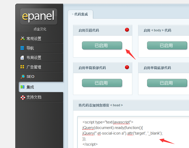Select the 导航 navigation bars icon
The height and width of the screenshot is (148, 189).
(x=22, y=48)
